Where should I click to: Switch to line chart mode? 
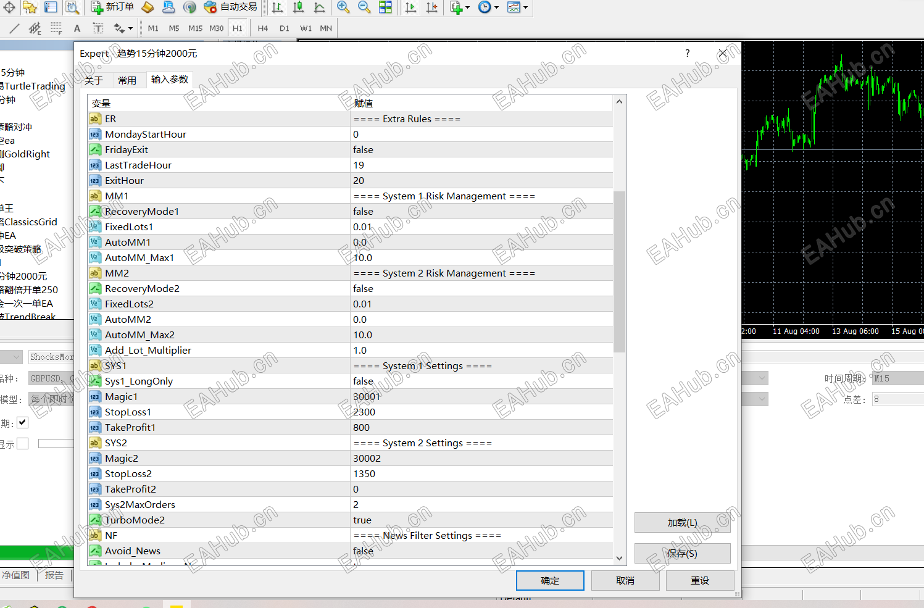(319, 7)
